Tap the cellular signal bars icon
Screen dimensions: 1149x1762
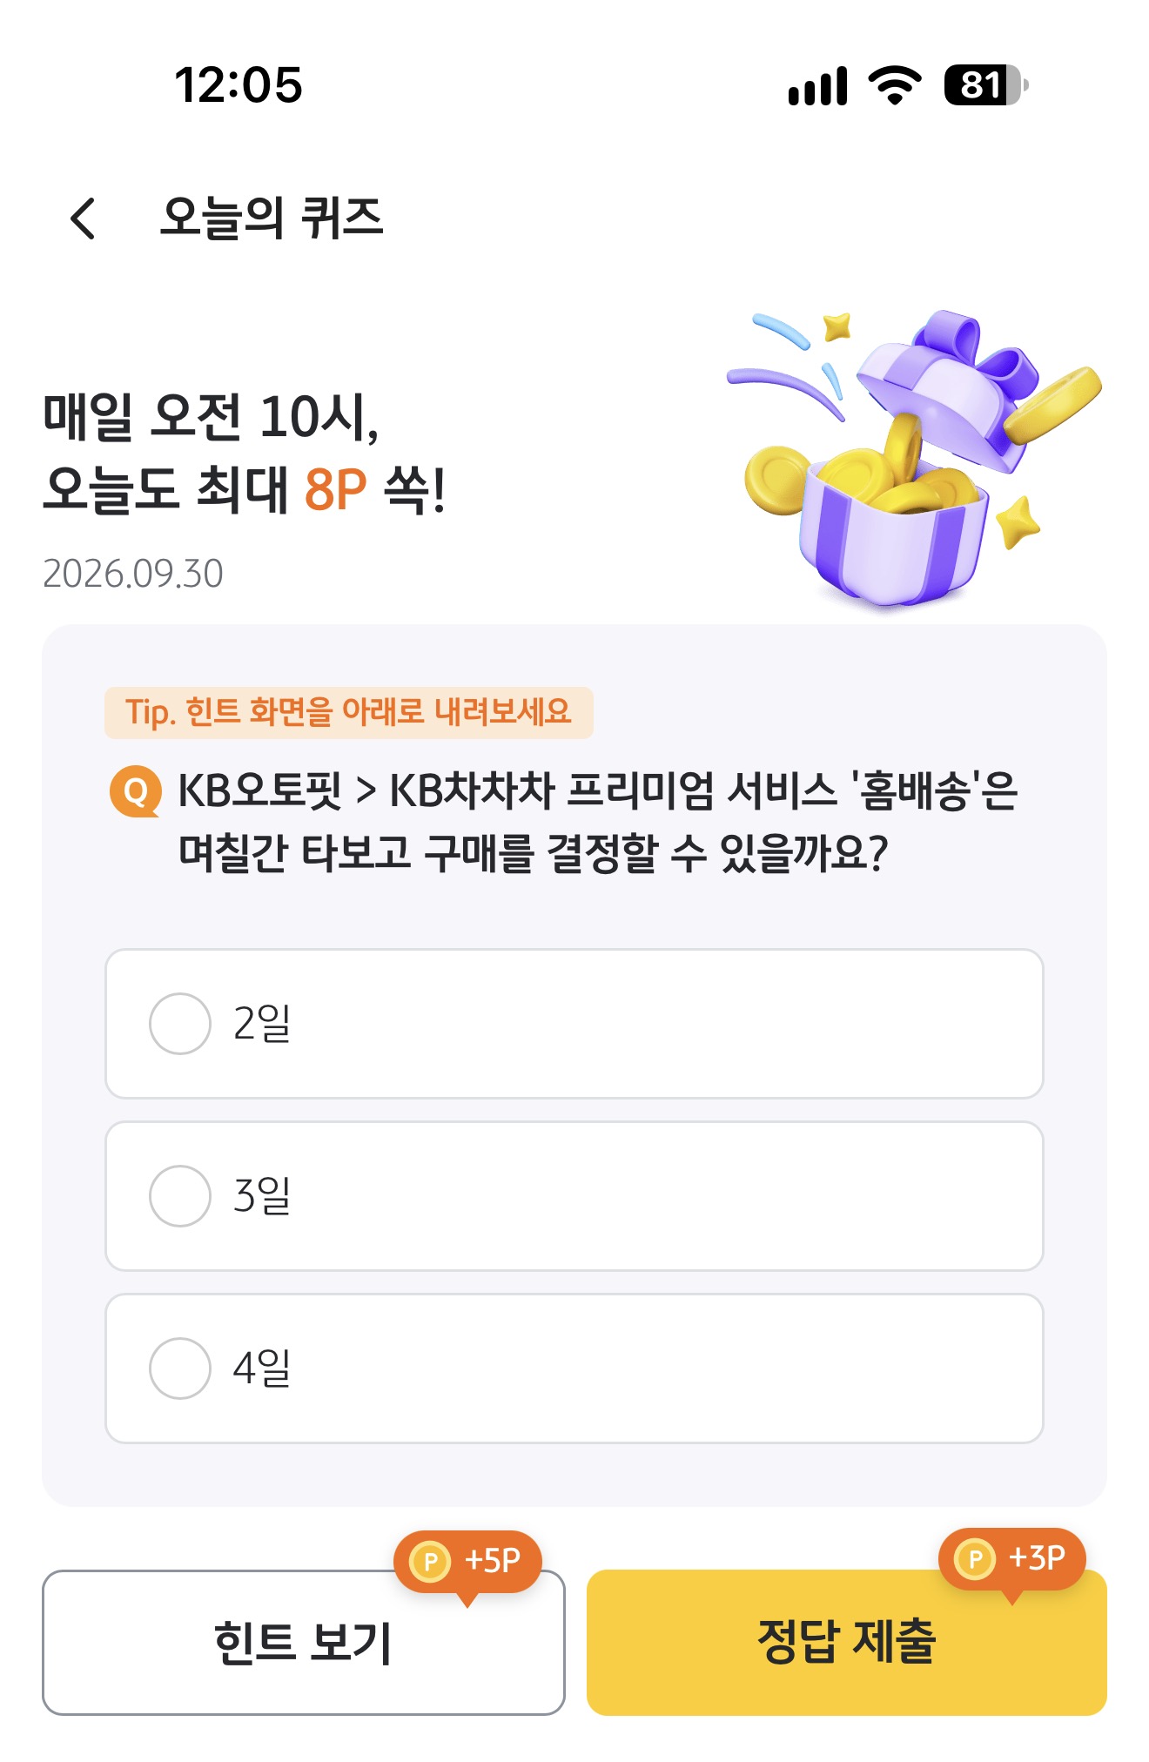pos(817,85)
